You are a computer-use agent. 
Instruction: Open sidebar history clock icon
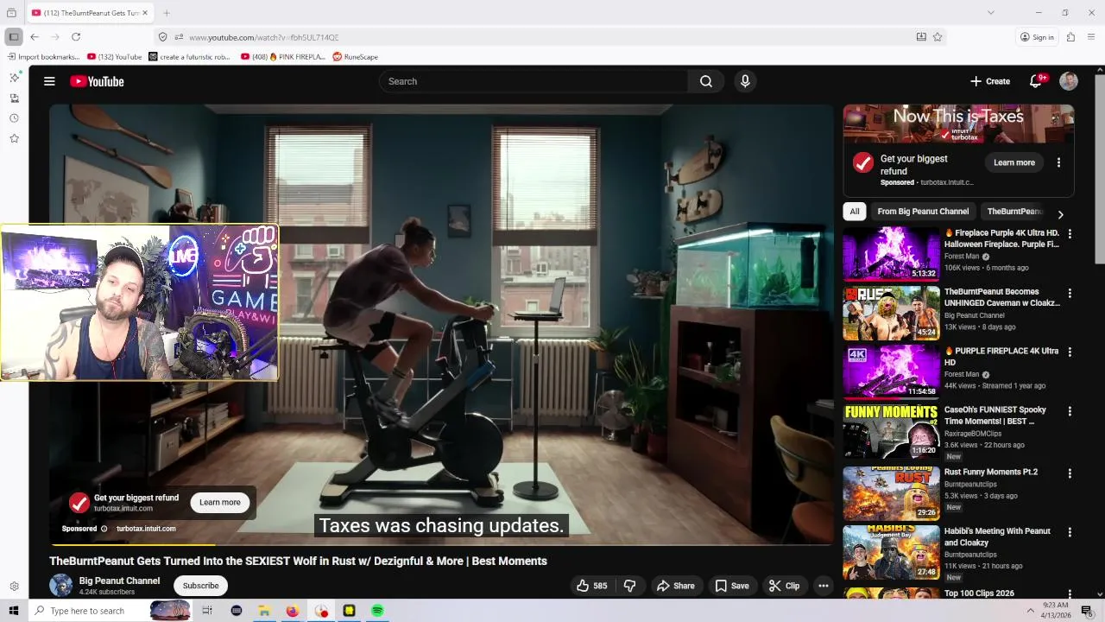point(14,118)
